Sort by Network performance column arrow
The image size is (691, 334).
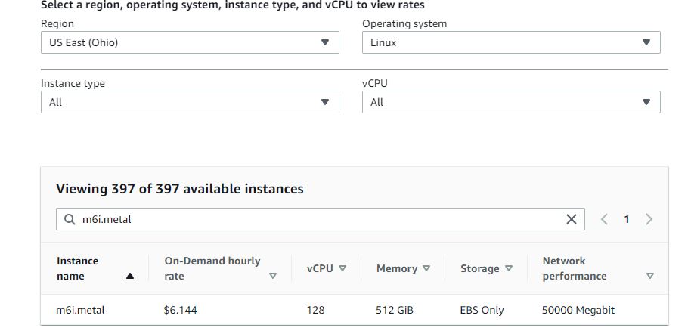click(650, 277)
